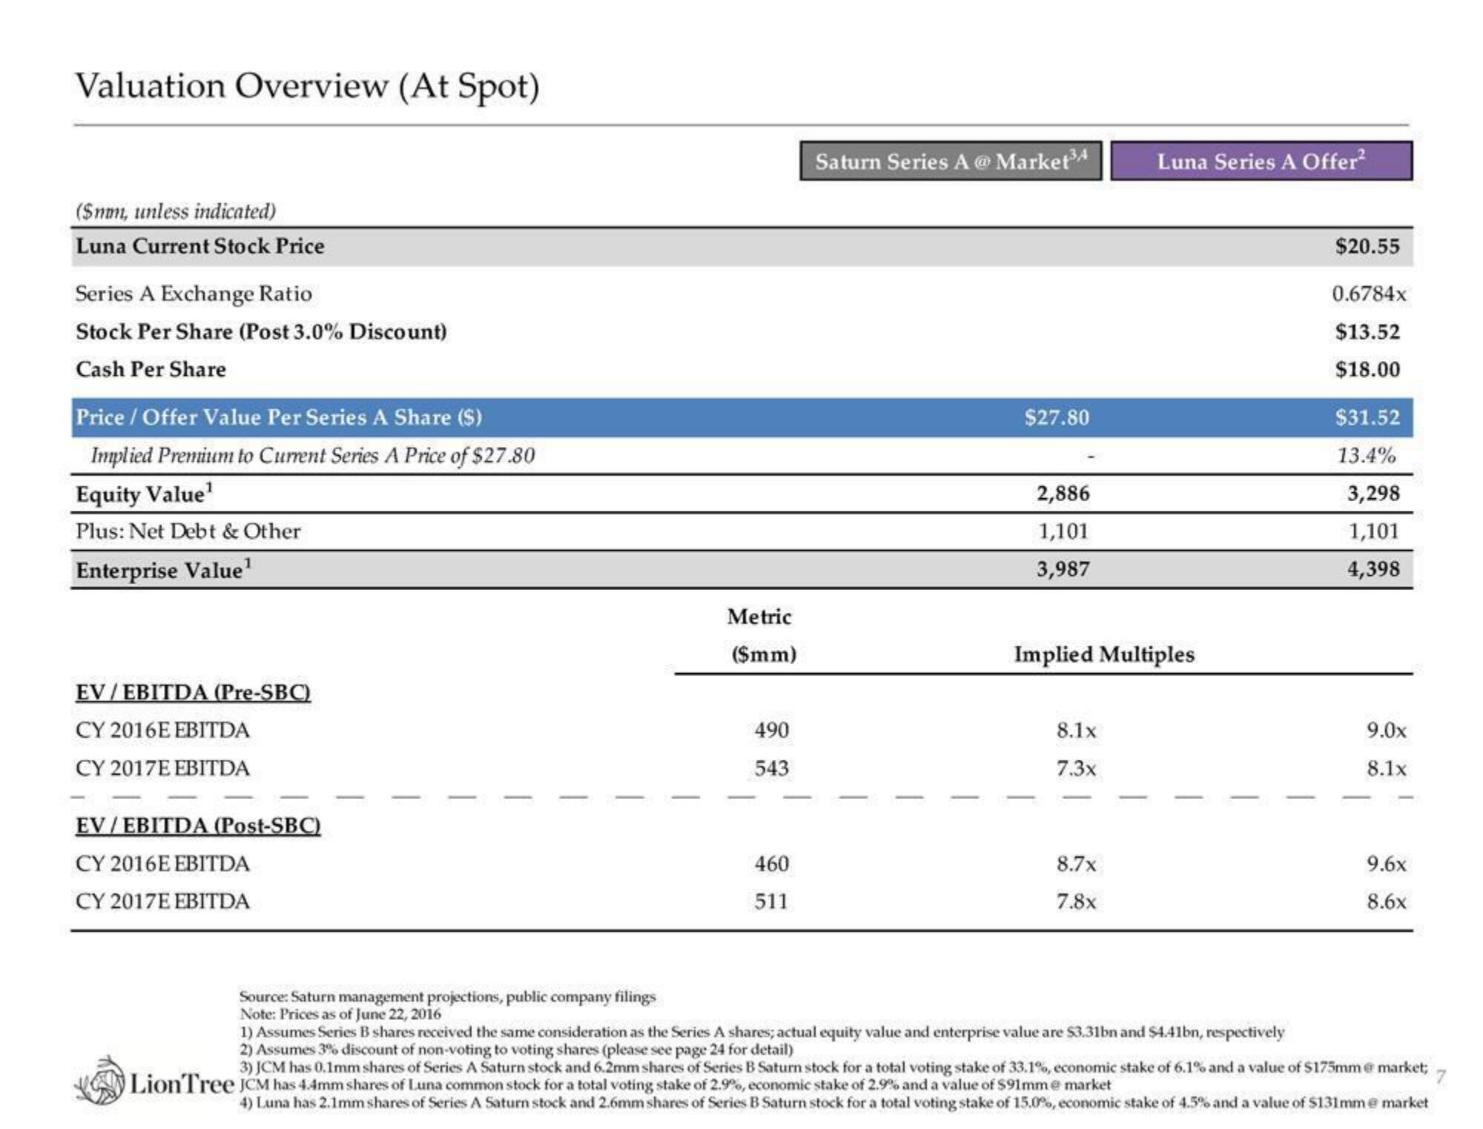Select the 9.0x implied multiple
Image resolution: width=1483 pixels, height=1129 pixels.
click(1386, 730)
